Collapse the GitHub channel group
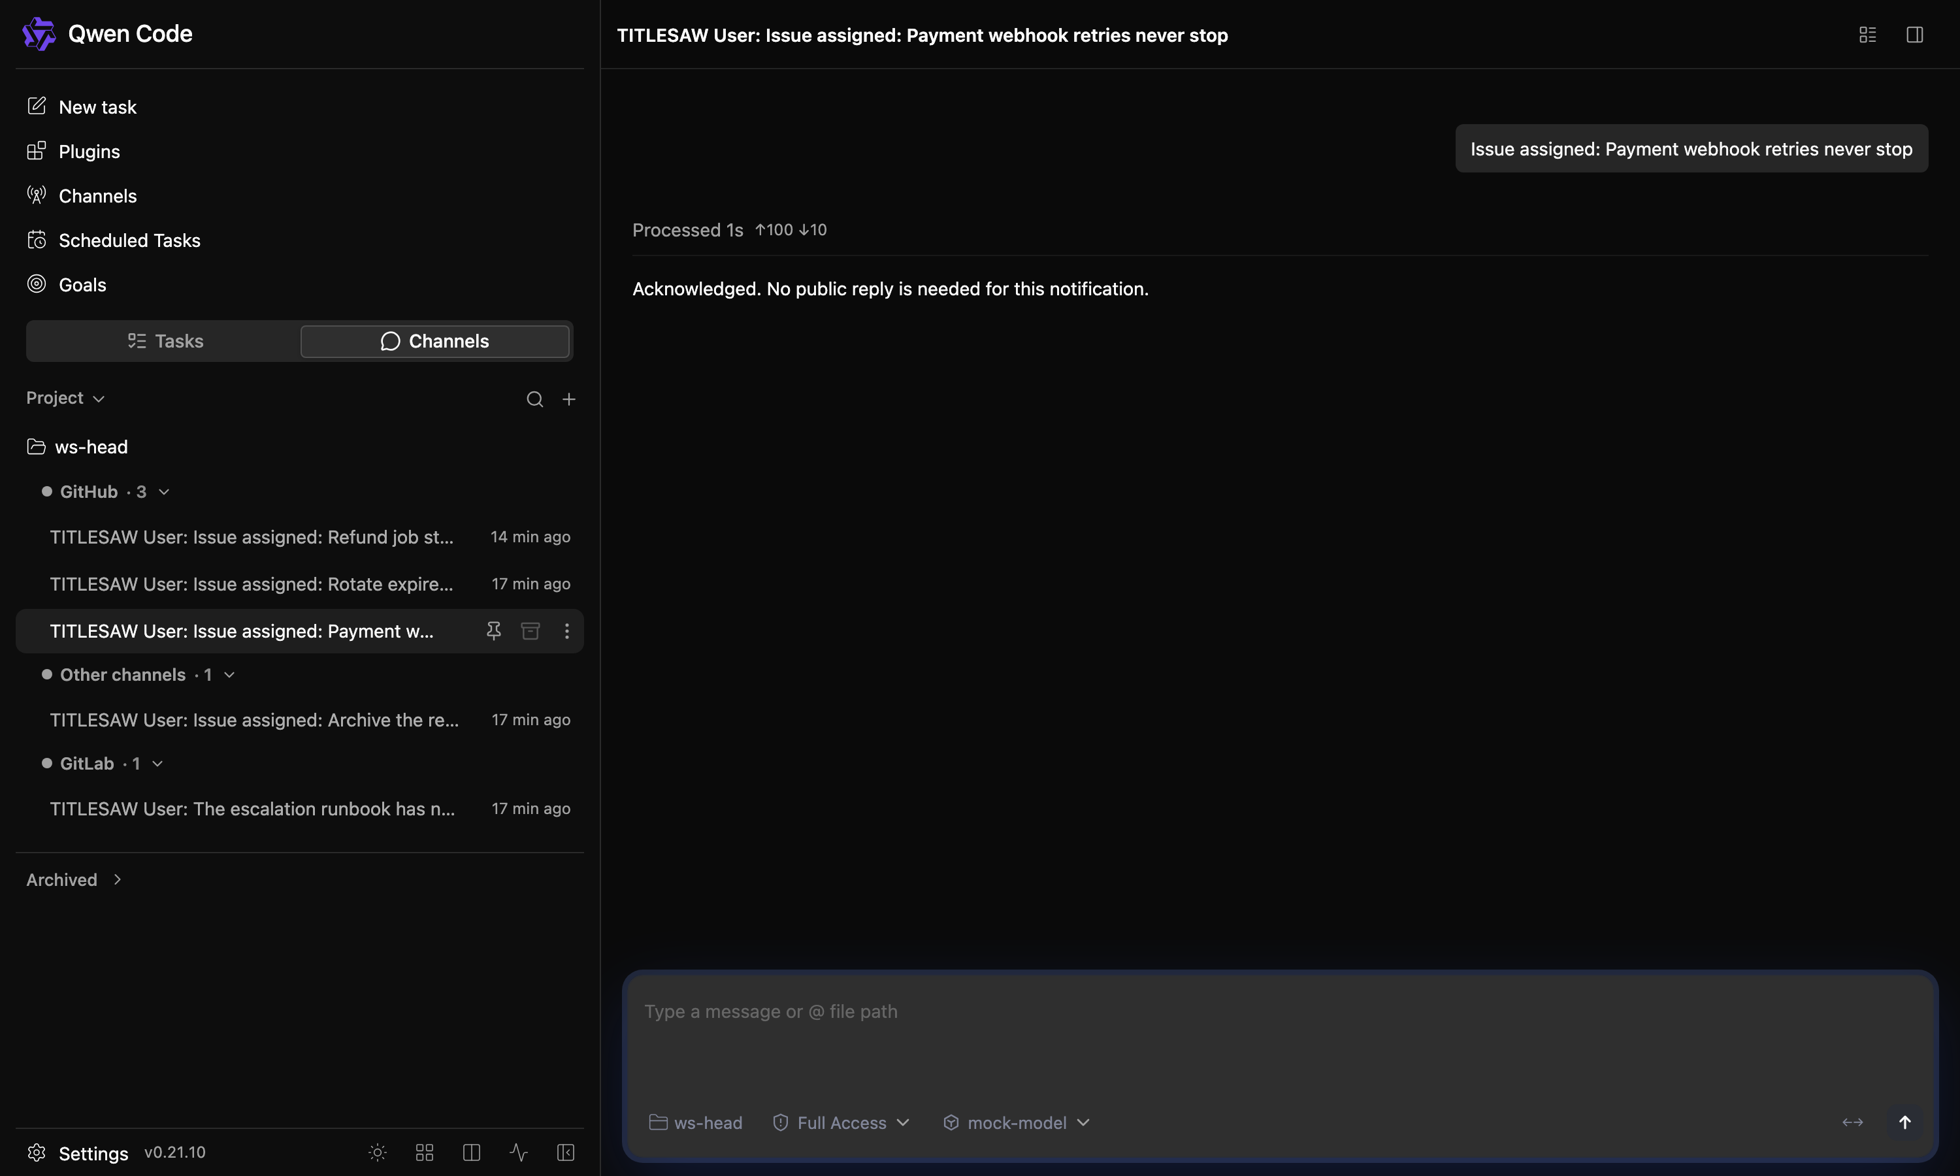Screen dimensions: 1960x1176 tap(106, 491)
